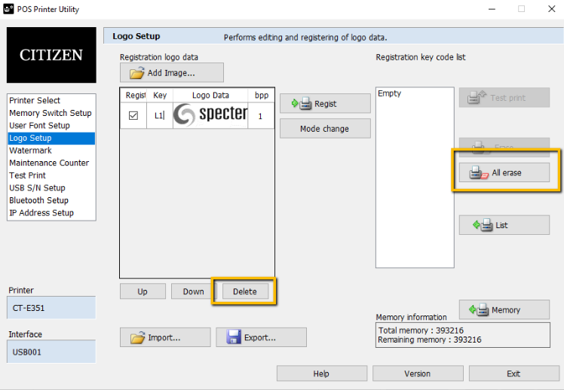Select Bluetooth Setup from the list

click(39, 200)
